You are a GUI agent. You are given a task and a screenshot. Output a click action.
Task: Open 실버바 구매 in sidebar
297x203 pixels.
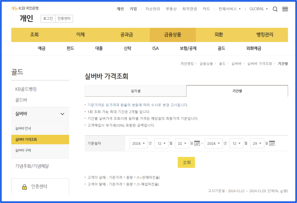(x=23, y=150)
